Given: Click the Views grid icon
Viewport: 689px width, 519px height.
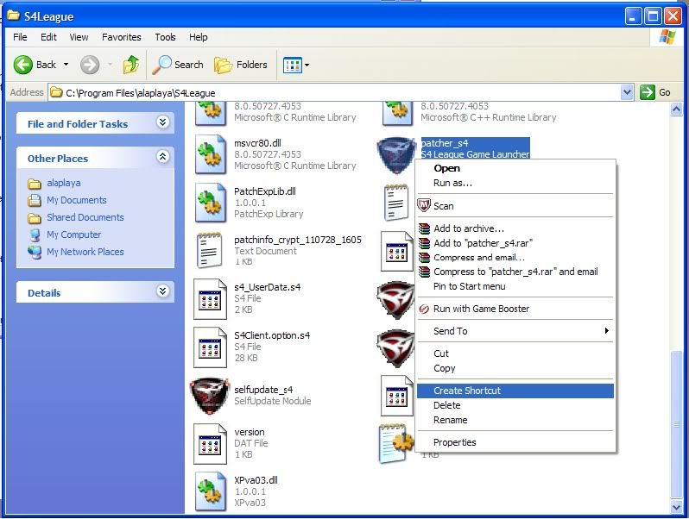Looking at the screenshot, I should coord(292,66).
